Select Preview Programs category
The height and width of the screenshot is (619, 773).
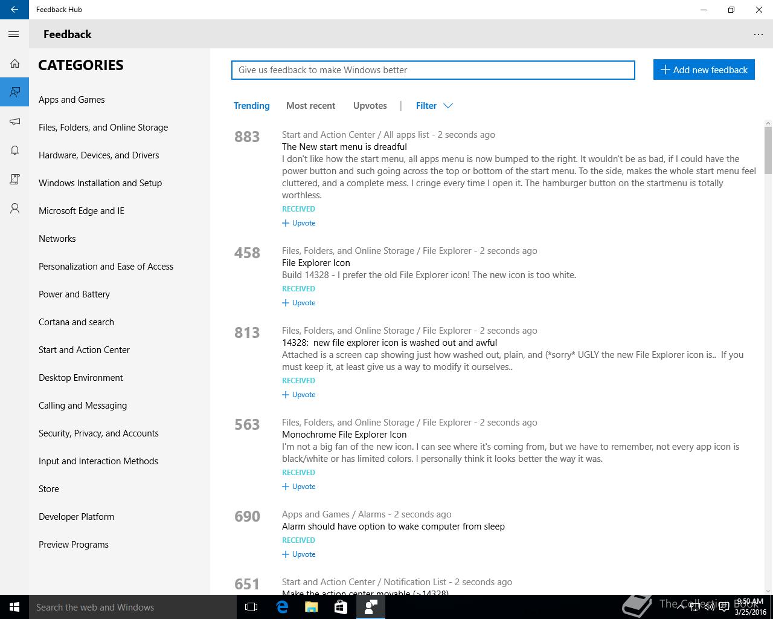coord(74,545)
